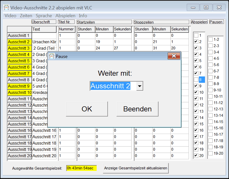The image size is (229, 179).
Task: Uncheck Abspielen checkbox 20
Action: coord(196,155)
